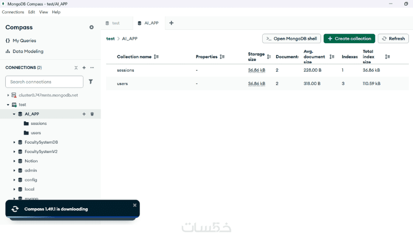Open MongoDB shell

pos(292,39)
